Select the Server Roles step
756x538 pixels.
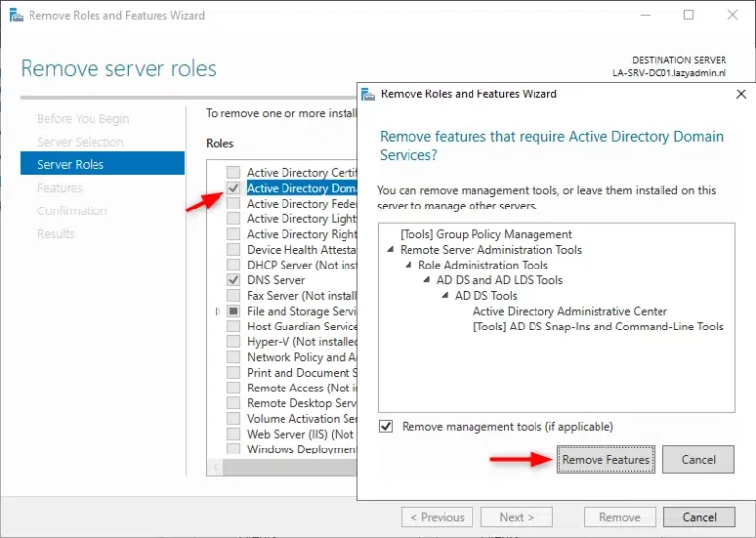pos(102,163)
